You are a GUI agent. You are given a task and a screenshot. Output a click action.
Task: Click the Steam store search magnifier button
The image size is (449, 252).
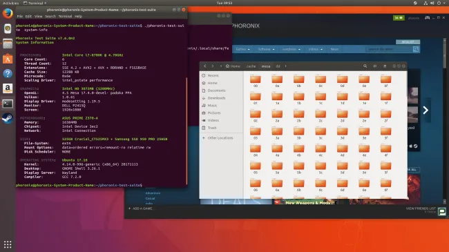click(416, 49)
